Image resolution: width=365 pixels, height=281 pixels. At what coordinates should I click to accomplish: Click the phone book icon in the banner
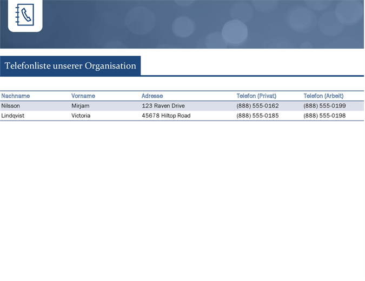(x=25, y=15)
